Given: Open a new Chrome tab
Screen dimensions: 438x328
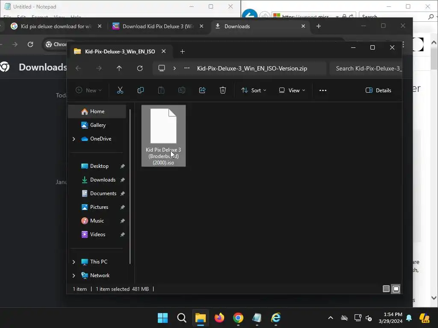Looking at the screenshot, I should point(318,26).
